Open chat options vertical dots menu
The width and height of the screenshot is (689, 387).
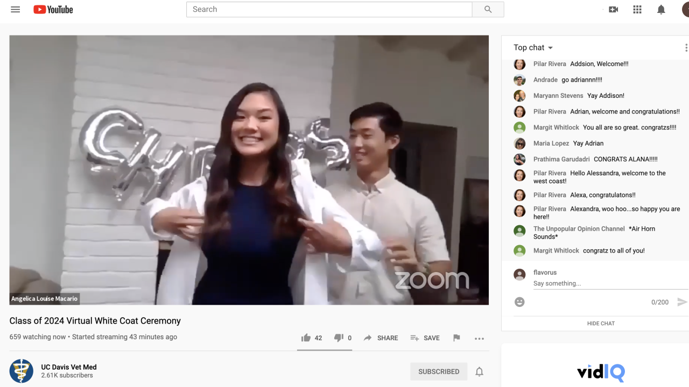pyautogui.click(x=685, y=48)
